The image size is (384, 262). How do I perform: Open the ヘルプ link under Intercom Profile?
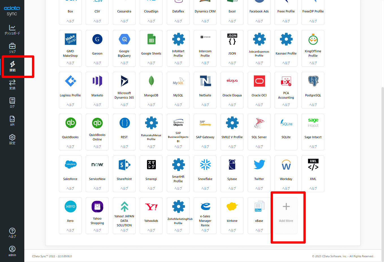point(205,63)
